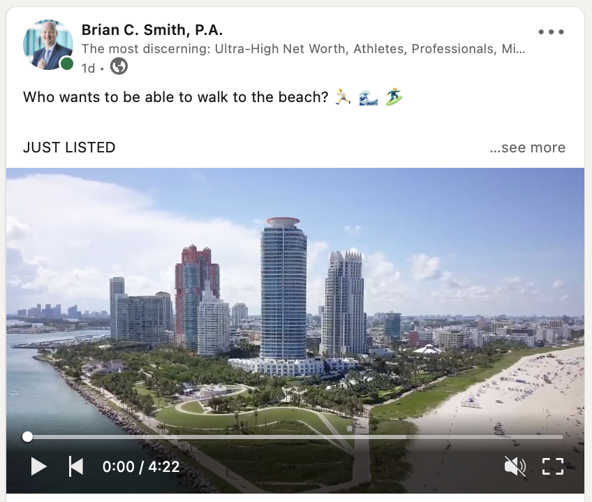Open the Brian C. Smith, P.A. name link

pos(152,30)
